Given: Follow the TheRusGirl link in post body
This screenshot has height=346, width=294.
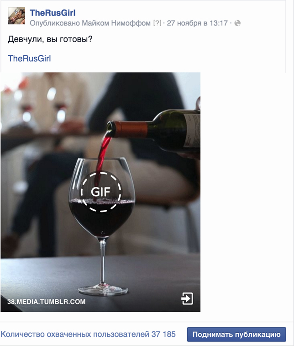Looking at the screenshot, I should (x=29, y=59).
